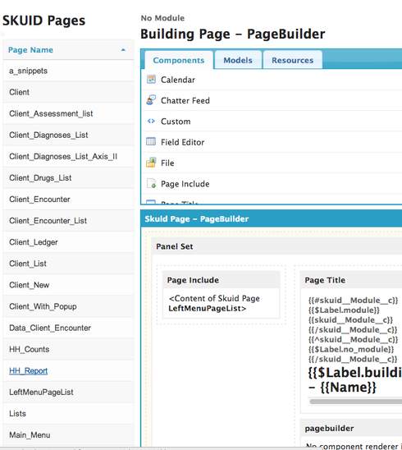402x450 pixels.
Task: Select the Client_List page row
Action: 68,264
